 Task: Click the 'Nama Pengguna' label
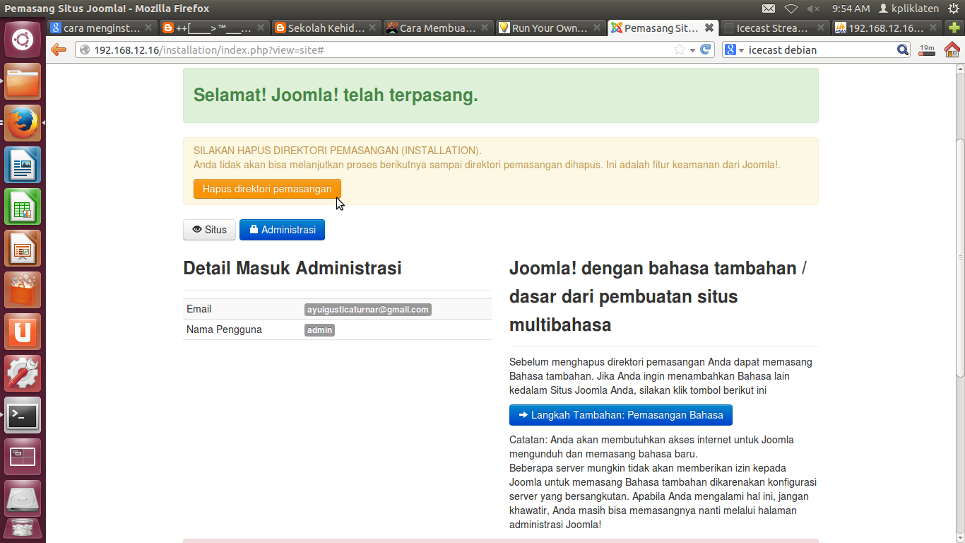pyautogui.click(x=224, y=329)
